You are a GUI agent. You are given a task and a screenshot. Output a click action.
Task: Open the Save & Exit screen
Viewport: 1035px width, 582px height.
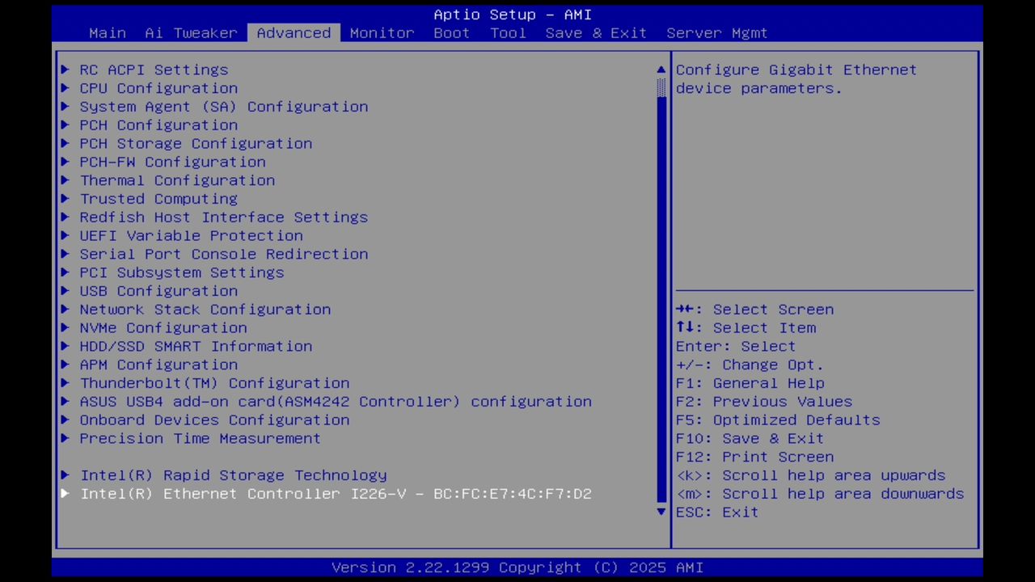(x=596, y=32)
